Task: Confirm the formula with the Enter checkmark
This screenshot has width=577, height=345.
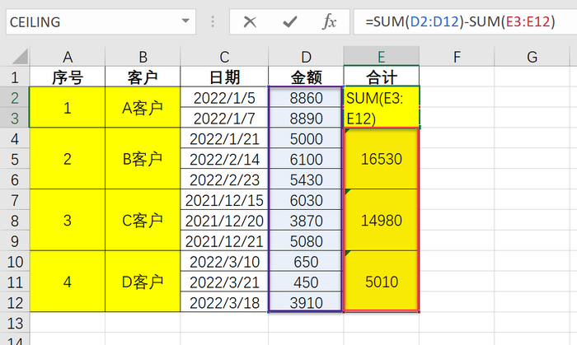Action: point(290,22)
